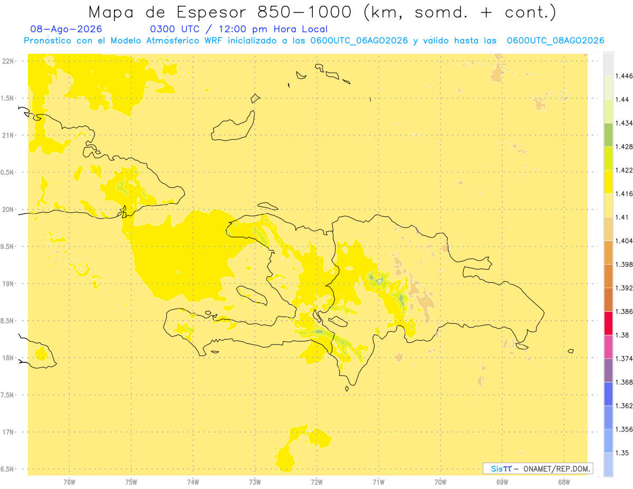This screenshot has height=489, width=633.
Task: Click the green legend swatch between 1.428 and 1.434
Action: pyautogui.click(x=608, y=135)
